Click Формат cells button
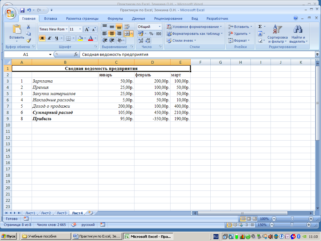Image resolution: width=321 pixels, height=241 pixels. pyautogui.click(x=239, y=40)
